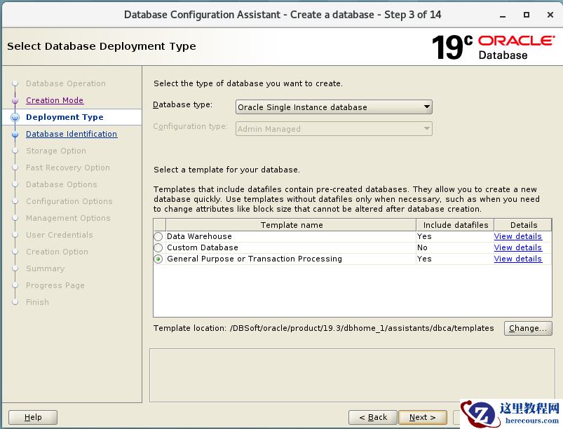Click the Oracle 19c Database logo
This screenshot has height=429, width=563.
493,47
